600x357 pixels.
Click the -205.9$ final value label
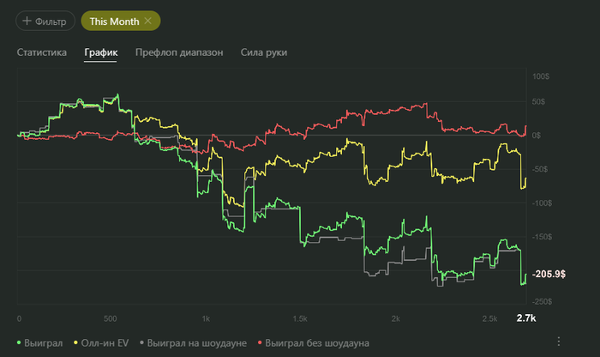(x=549, y=274)
